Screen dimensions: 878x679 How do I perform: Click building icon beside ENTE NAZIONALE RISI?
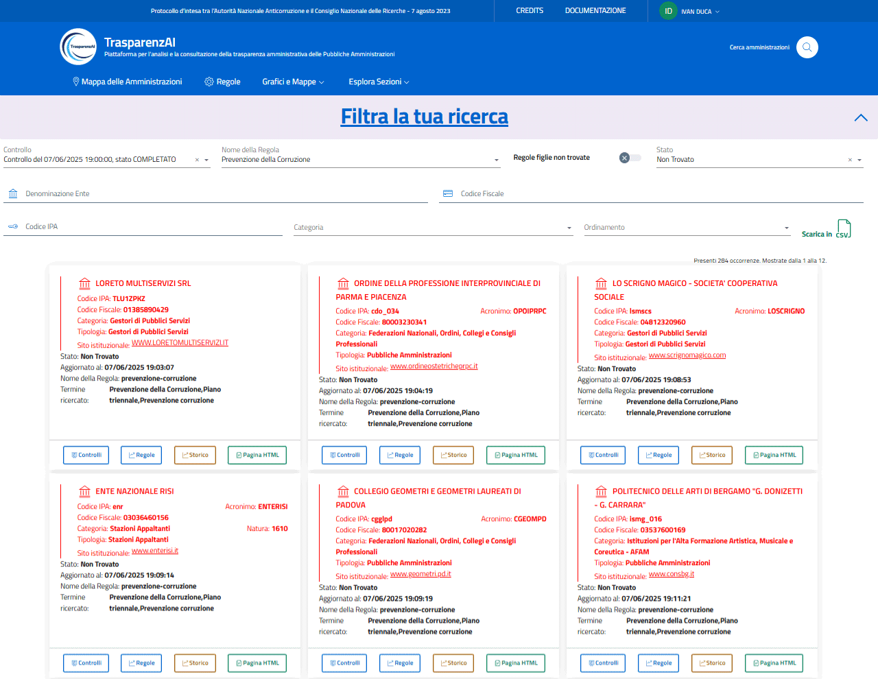(84, 491)
